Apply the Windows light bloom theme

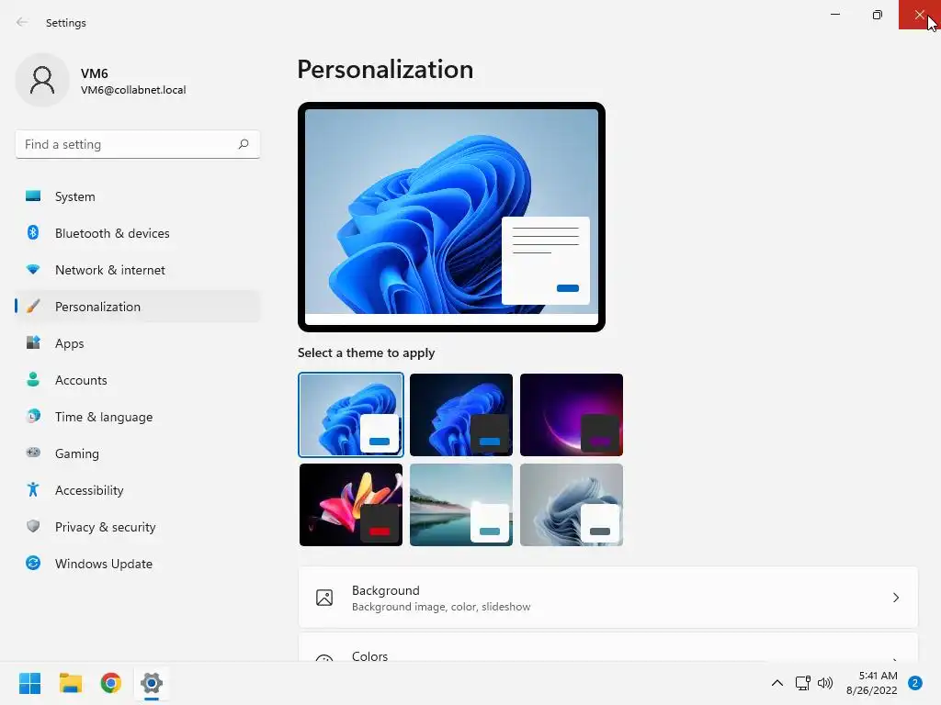point(350,414)
